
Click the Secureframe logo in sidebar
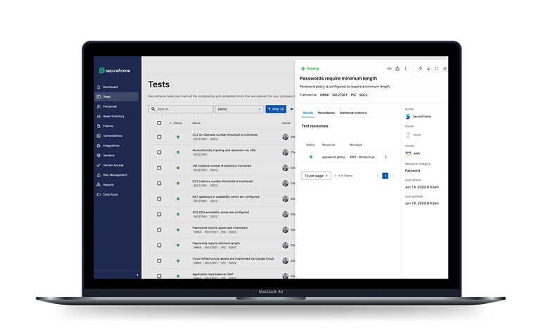(x=114, y=70)
